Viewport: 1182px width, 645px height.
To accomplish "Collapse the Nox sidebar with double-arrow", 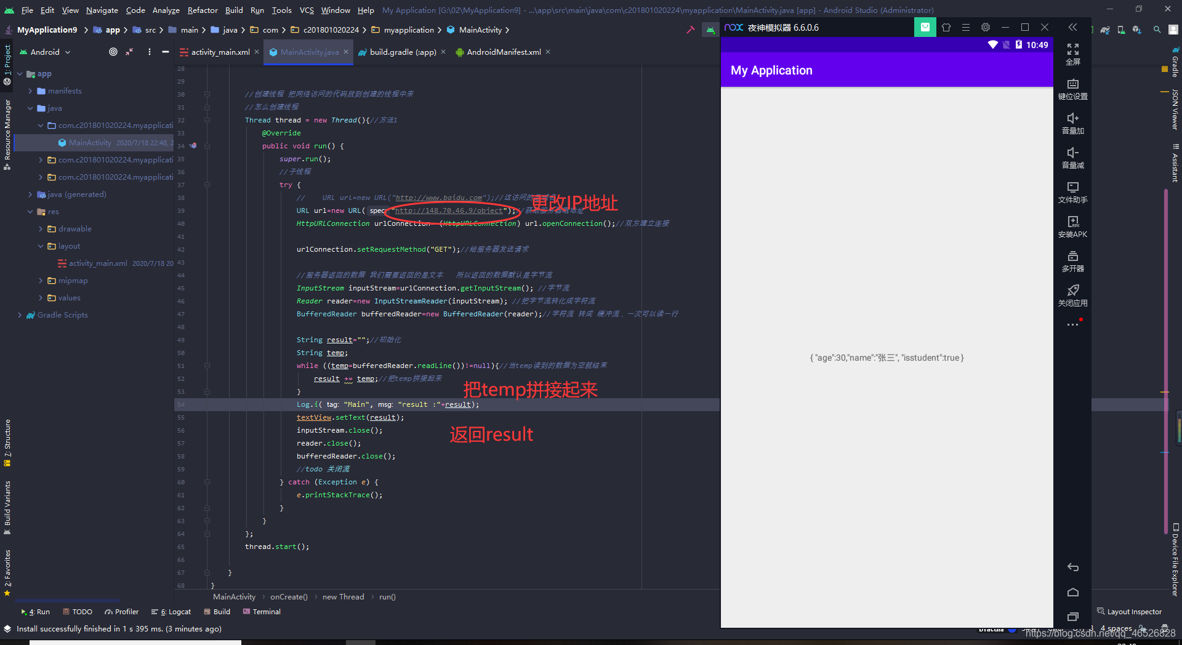I will [1073, 27].
